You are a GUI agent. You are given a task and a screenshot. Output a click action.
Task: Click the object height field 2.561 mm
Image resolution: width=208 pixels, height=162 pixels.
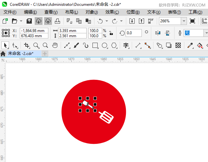(72, 36)
